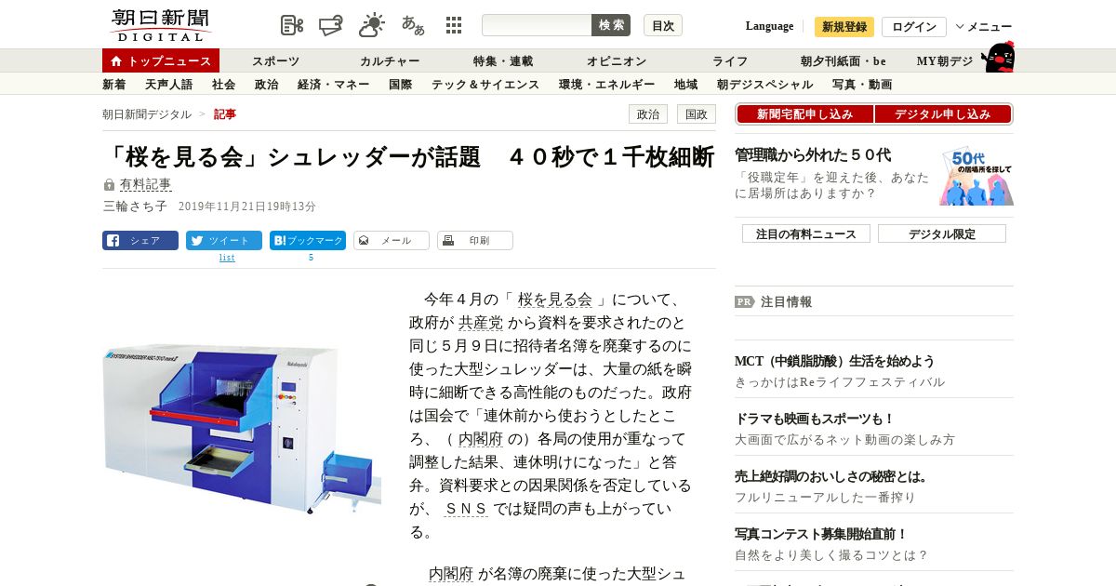Select the カルチャー tab
This screenshot has width=1116, height=586.
tap(390, 61)
